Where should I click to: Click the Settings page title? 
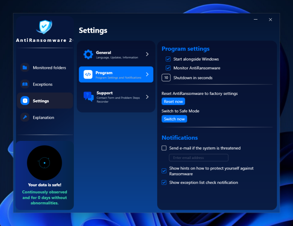coord(93,31)
